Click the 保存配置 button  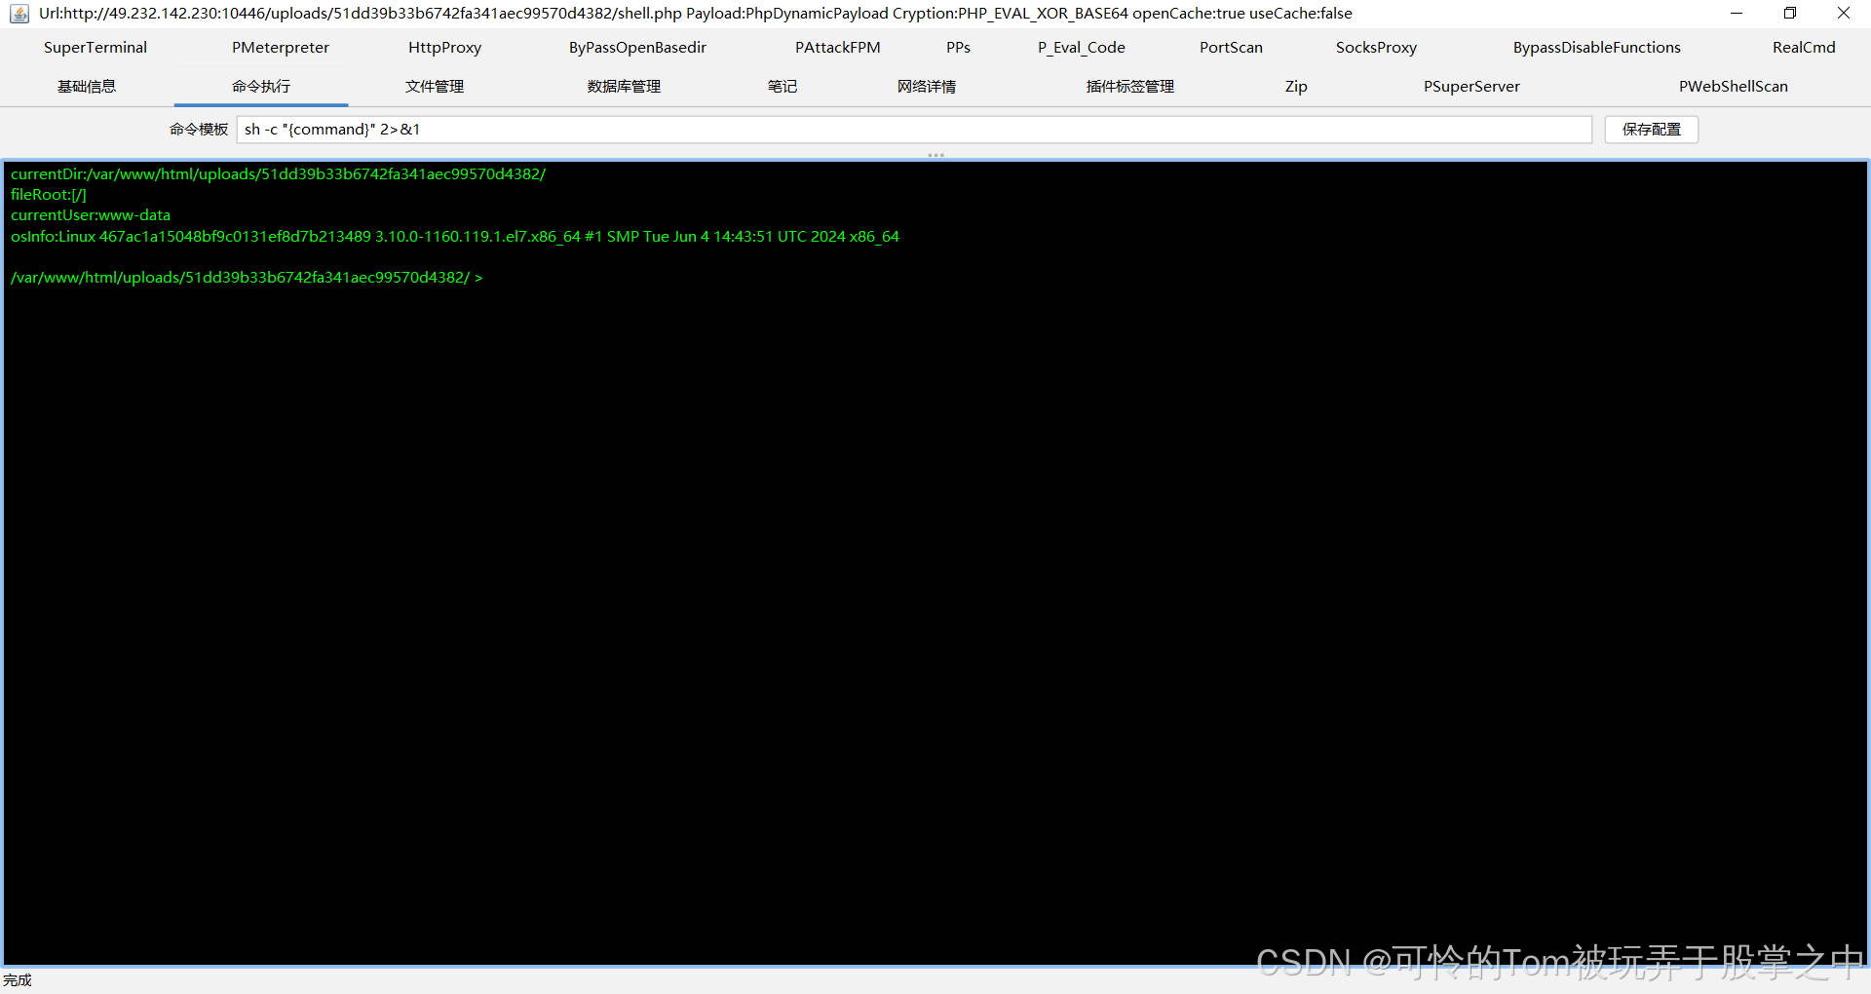point(1651,129)
